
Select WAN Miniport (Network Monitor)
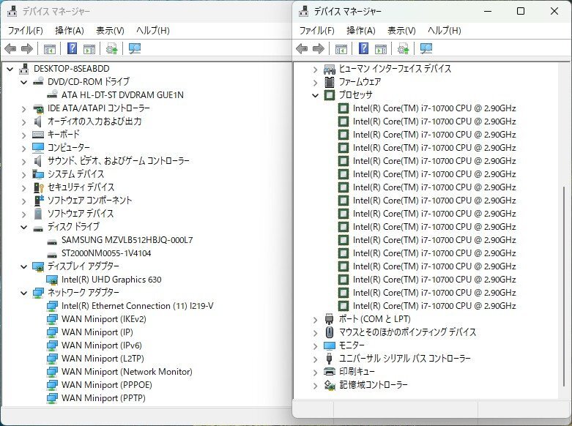[x=127, y=372]
